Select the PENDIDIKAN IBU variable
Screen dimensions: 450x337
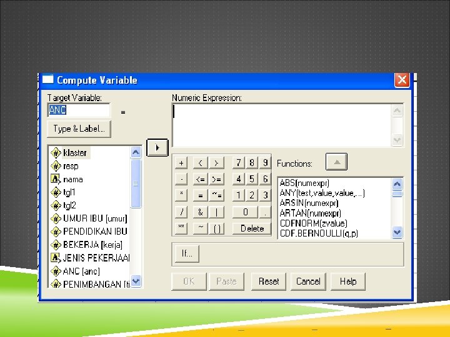click(x=89, y=232)
